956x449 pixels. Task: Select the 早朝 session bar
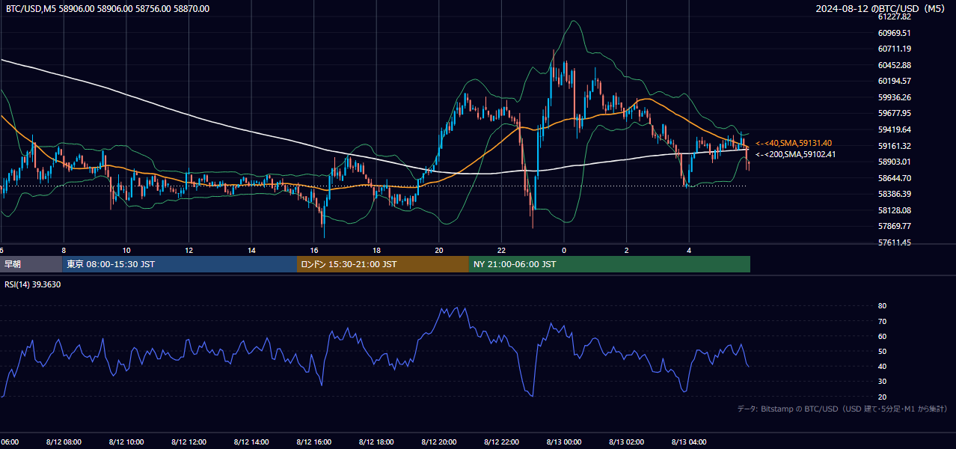pyautogui.click(x=31, y=264)
